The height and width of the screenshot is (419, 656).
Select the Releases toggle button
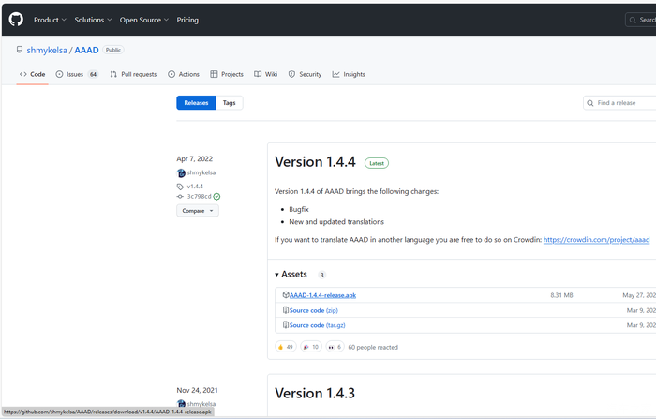tap(196, 103)
